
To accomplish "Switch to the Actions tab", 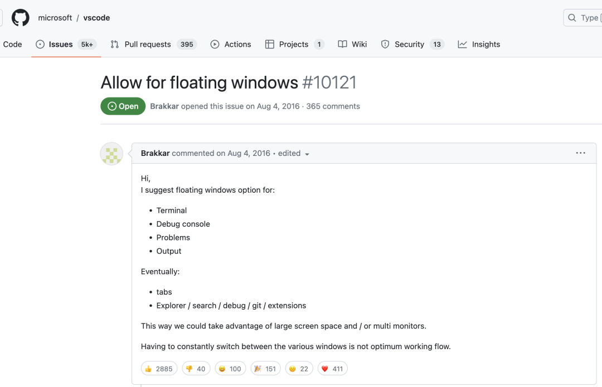I will (231, 44).
